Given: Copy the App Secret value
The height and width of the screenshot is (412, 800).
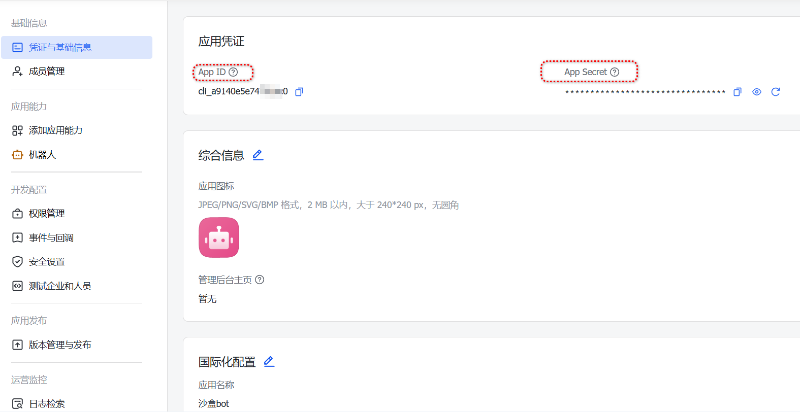Looking at the screenshot, I should point(738,92).
